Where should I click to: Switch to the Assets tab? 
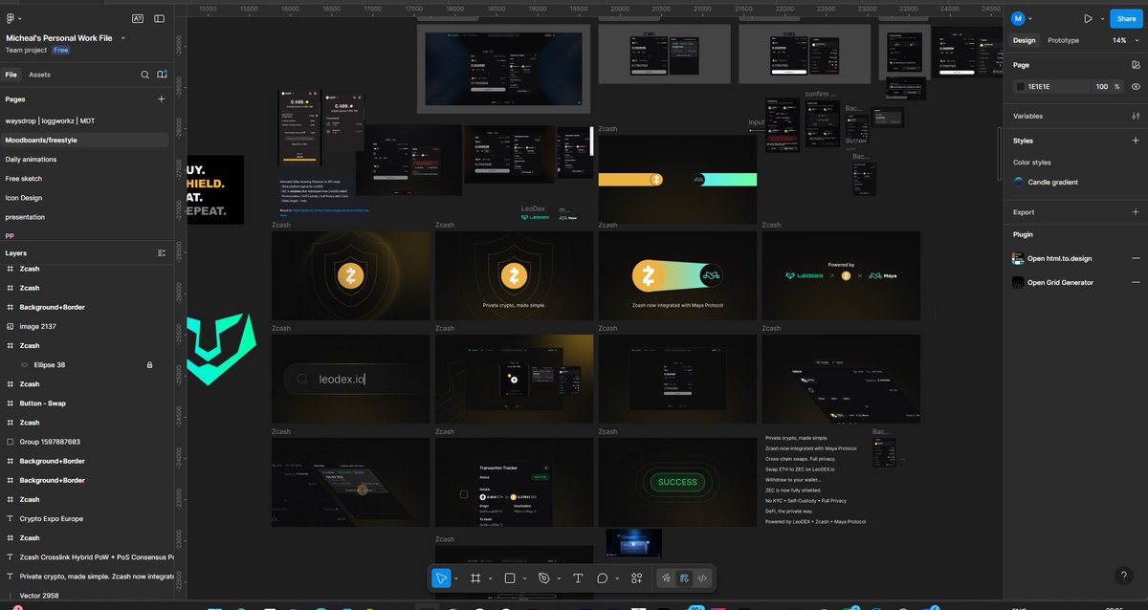click(39, 75)
